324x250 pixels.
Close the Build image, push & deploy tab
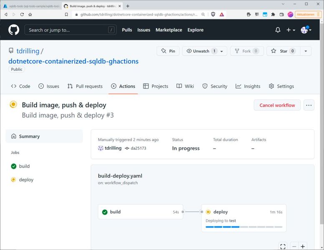120,6
